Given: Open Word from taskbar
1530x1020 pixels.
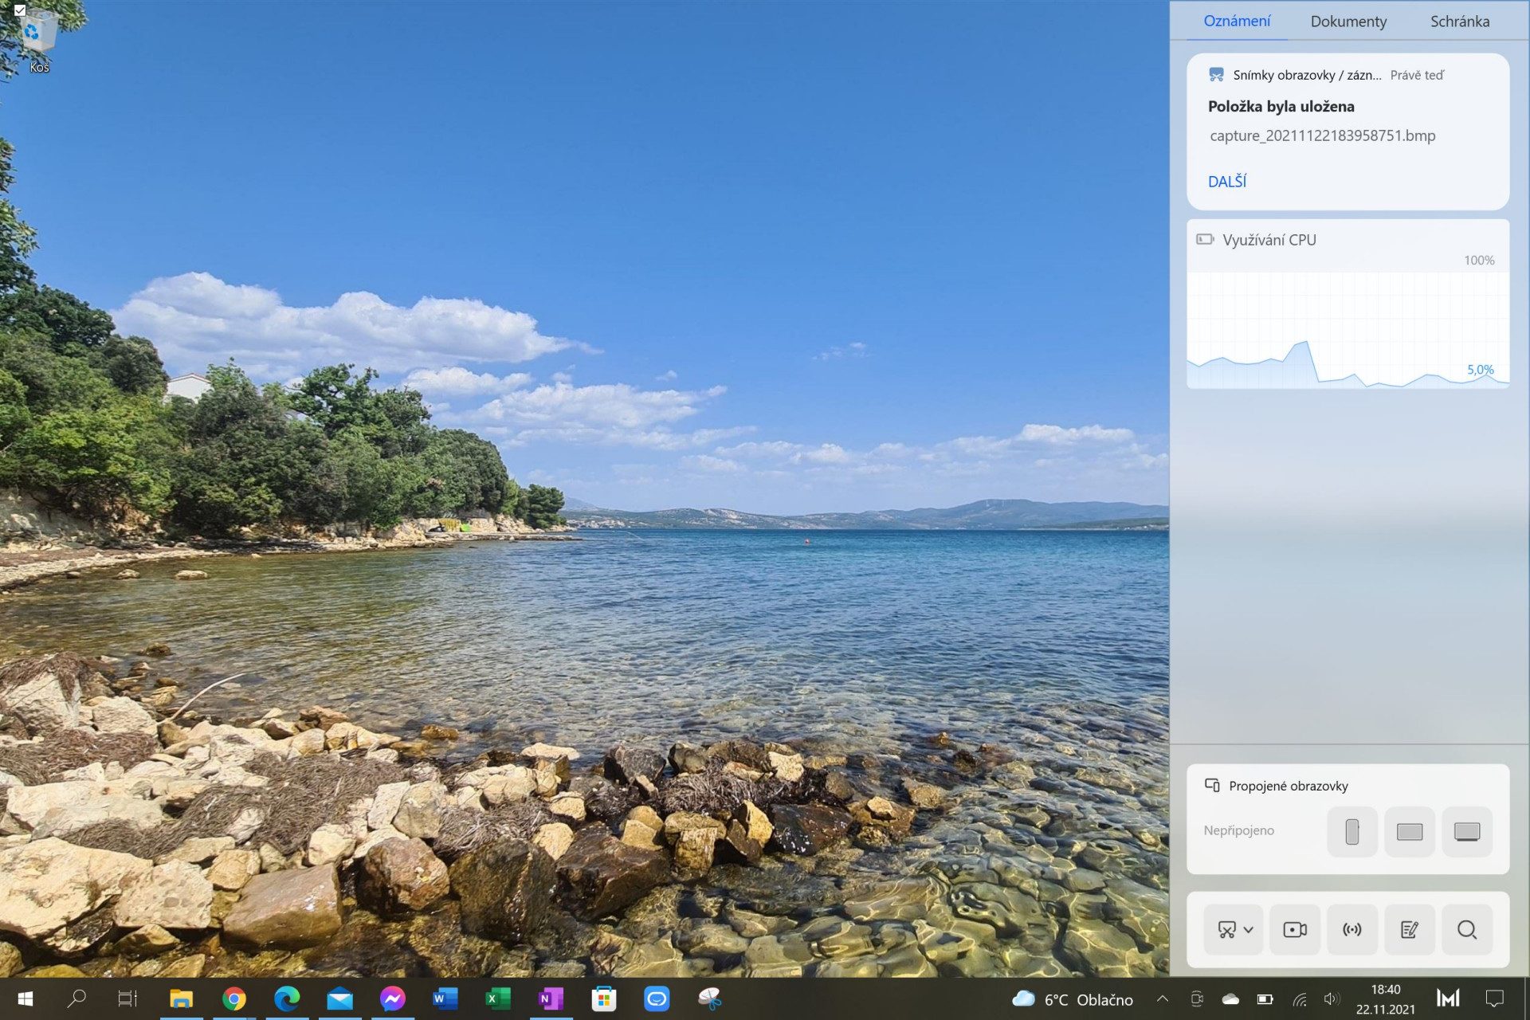Looking at the screenshot, I should [445, 998].
